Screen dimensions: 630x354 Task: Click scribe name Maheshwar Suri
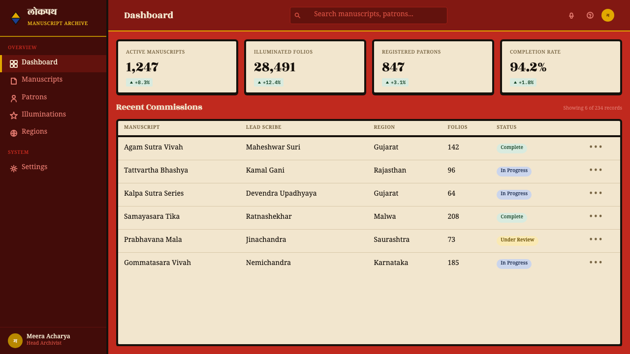pyautogui.click(x=273, y=147)
